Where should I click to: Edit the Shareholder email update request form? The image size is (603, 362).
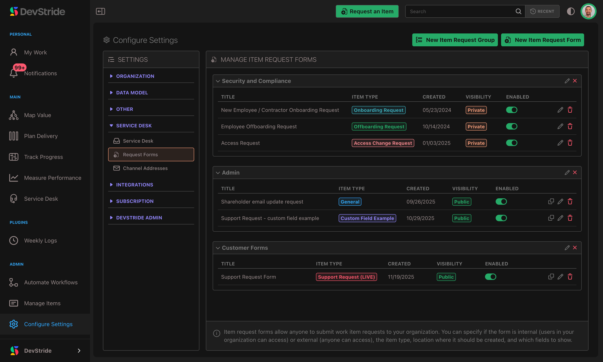560,201
